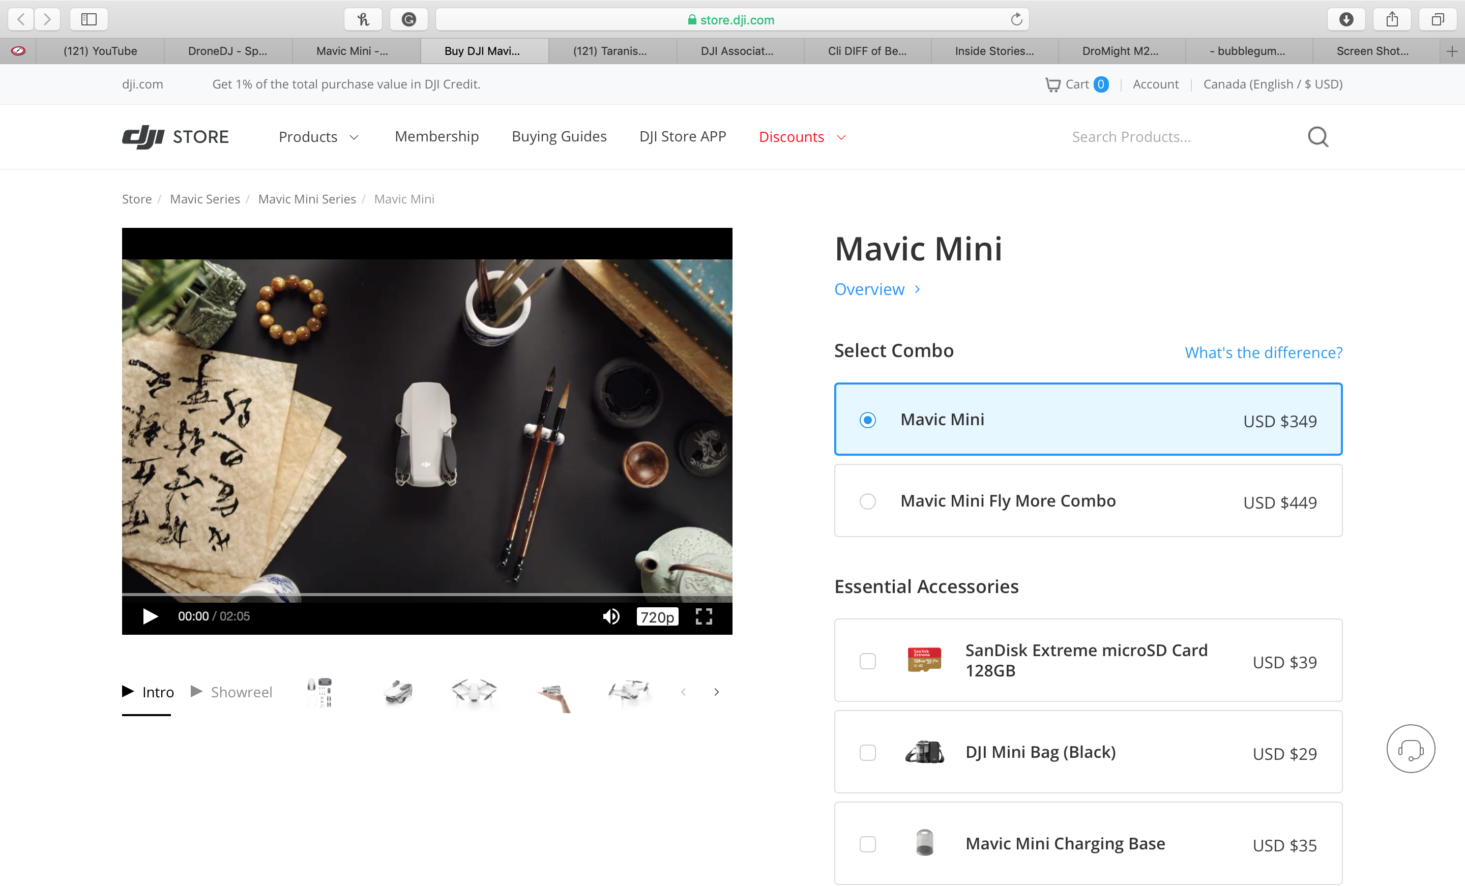Viewport: 1465px width, 886px height.
Task: Change video quality from 720p
Action: point(656,616)
